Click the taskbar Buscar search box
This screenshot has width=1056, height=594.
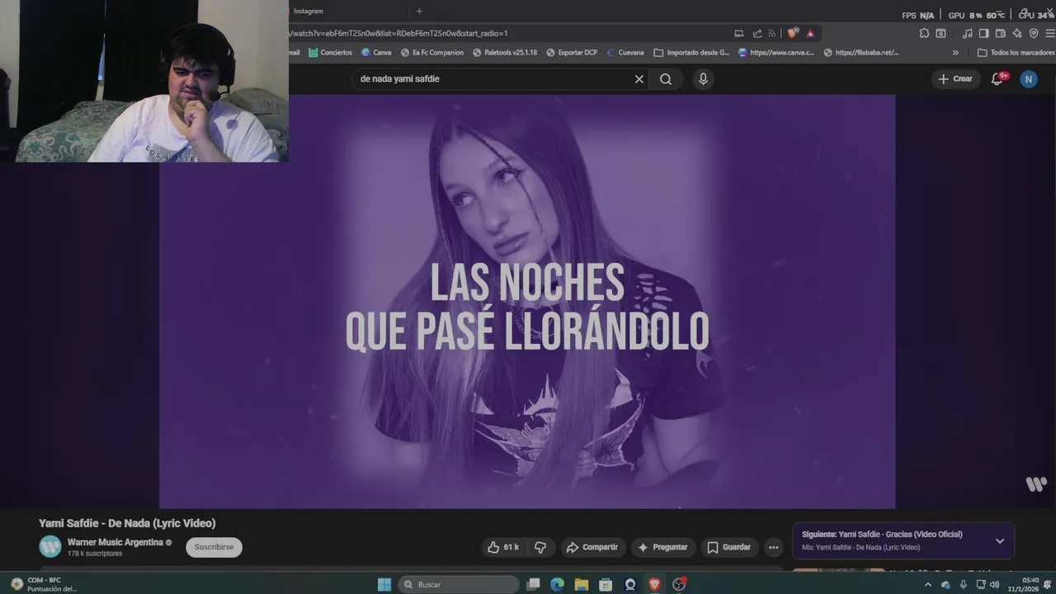[459, 584]
